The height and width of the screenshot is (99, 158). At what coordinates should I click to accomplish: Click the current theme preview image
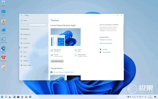point(66,37)
